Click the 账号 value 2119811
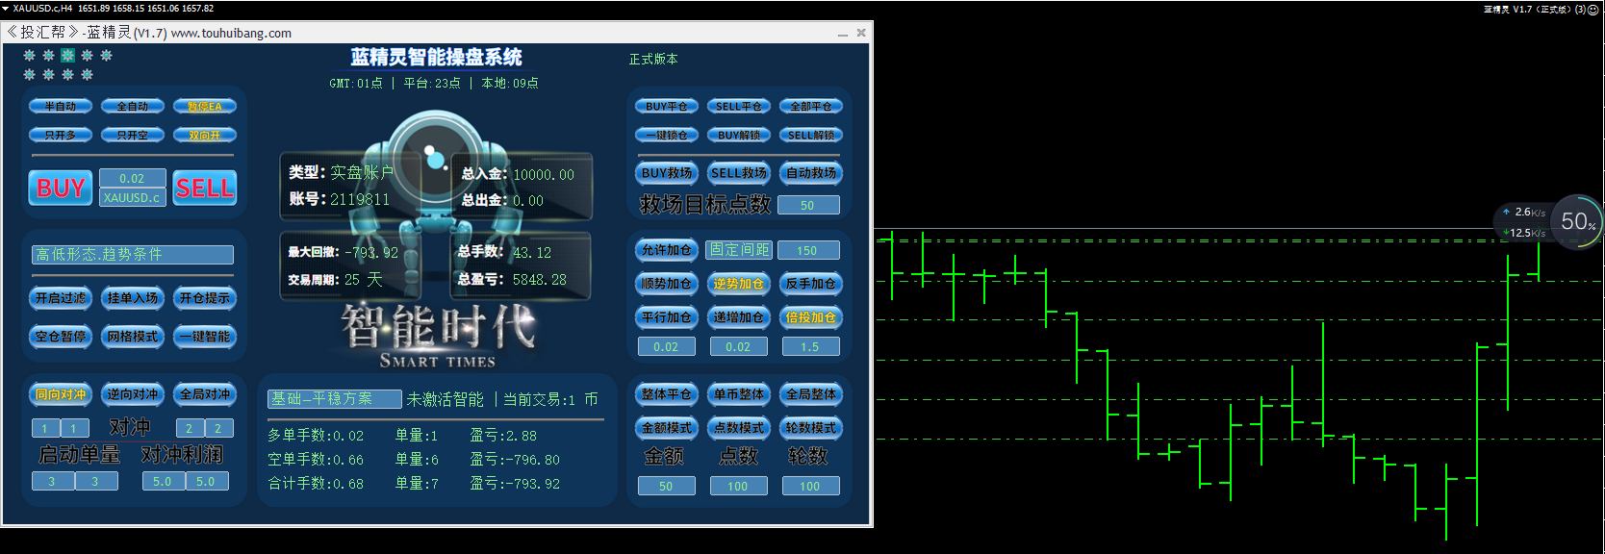Image resolution: width=1605 pixels, height=554 pixels. pos(360,199)
